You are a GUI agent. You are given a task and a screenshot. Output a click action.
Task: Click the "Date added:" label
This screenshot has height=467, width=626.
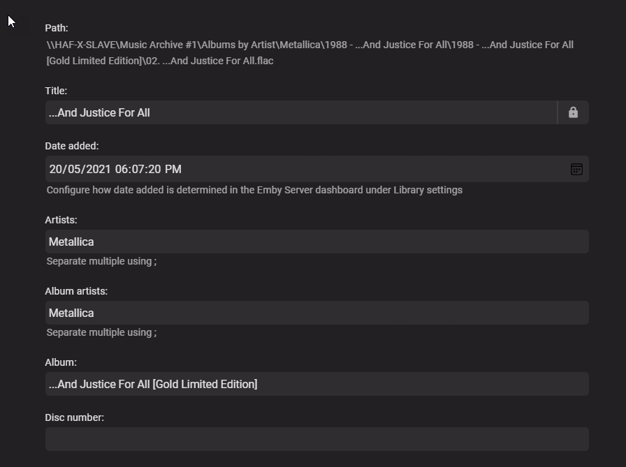(x=72, y=146)
